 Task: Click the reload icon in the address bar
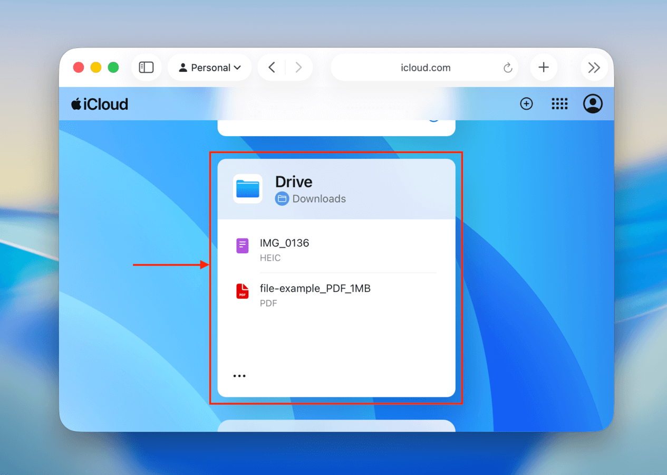507,68
